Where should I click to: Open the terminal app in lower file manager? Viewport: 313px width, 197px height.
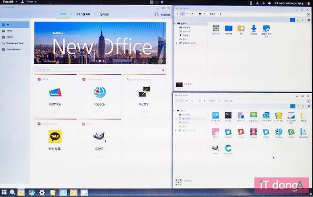click(x=228, y=117)
